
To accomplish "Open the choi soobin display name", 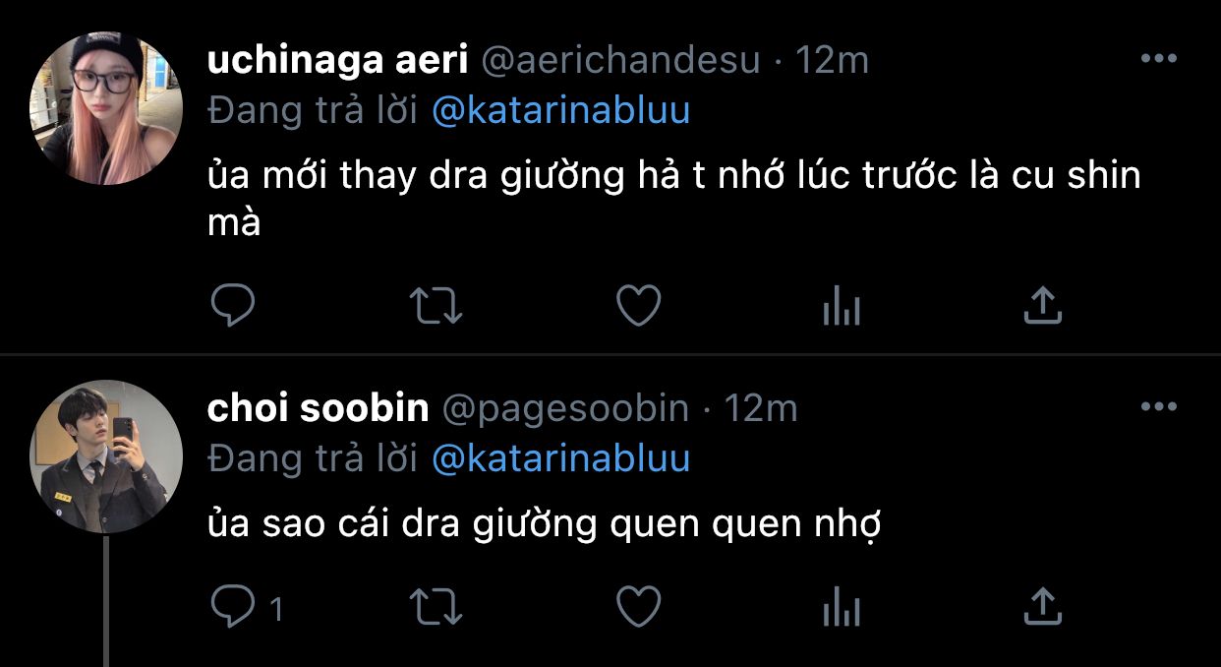I will click(x=318, y=407).
